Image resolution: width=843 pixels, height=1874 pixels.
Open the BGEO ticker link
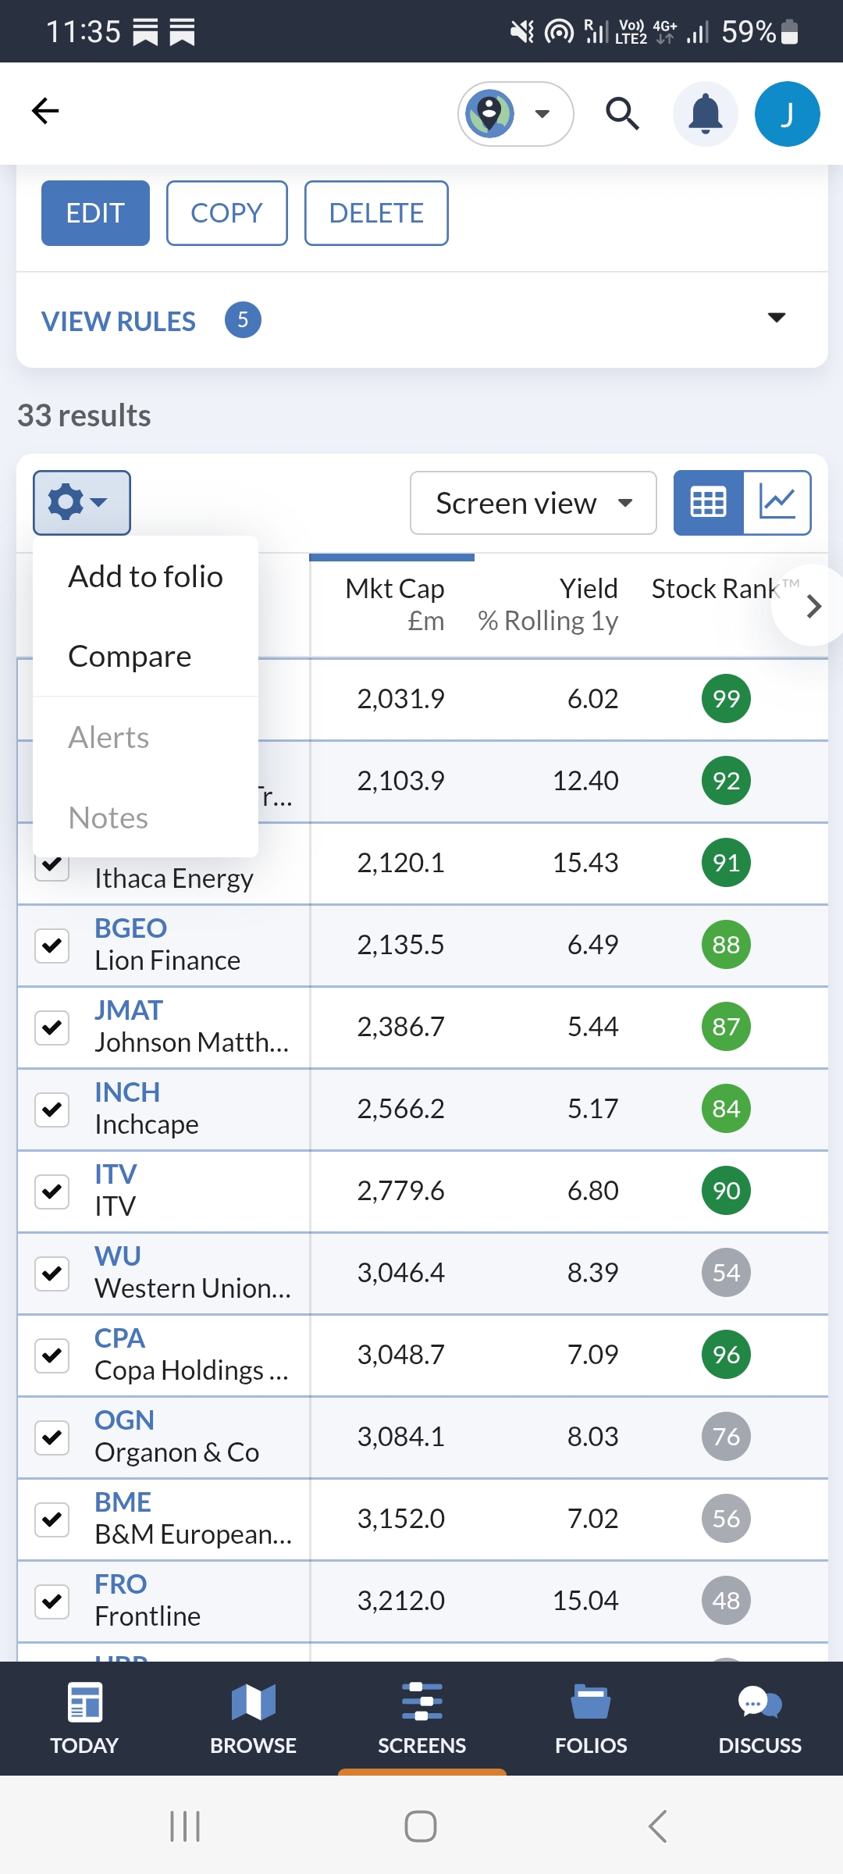130,928
